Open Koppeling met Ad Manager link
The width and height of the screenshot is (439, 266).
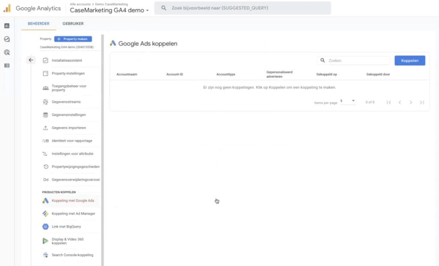[x=73, y=214]
